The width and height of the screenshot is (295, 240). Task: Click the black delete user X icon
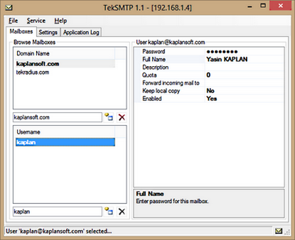point(122,211)
